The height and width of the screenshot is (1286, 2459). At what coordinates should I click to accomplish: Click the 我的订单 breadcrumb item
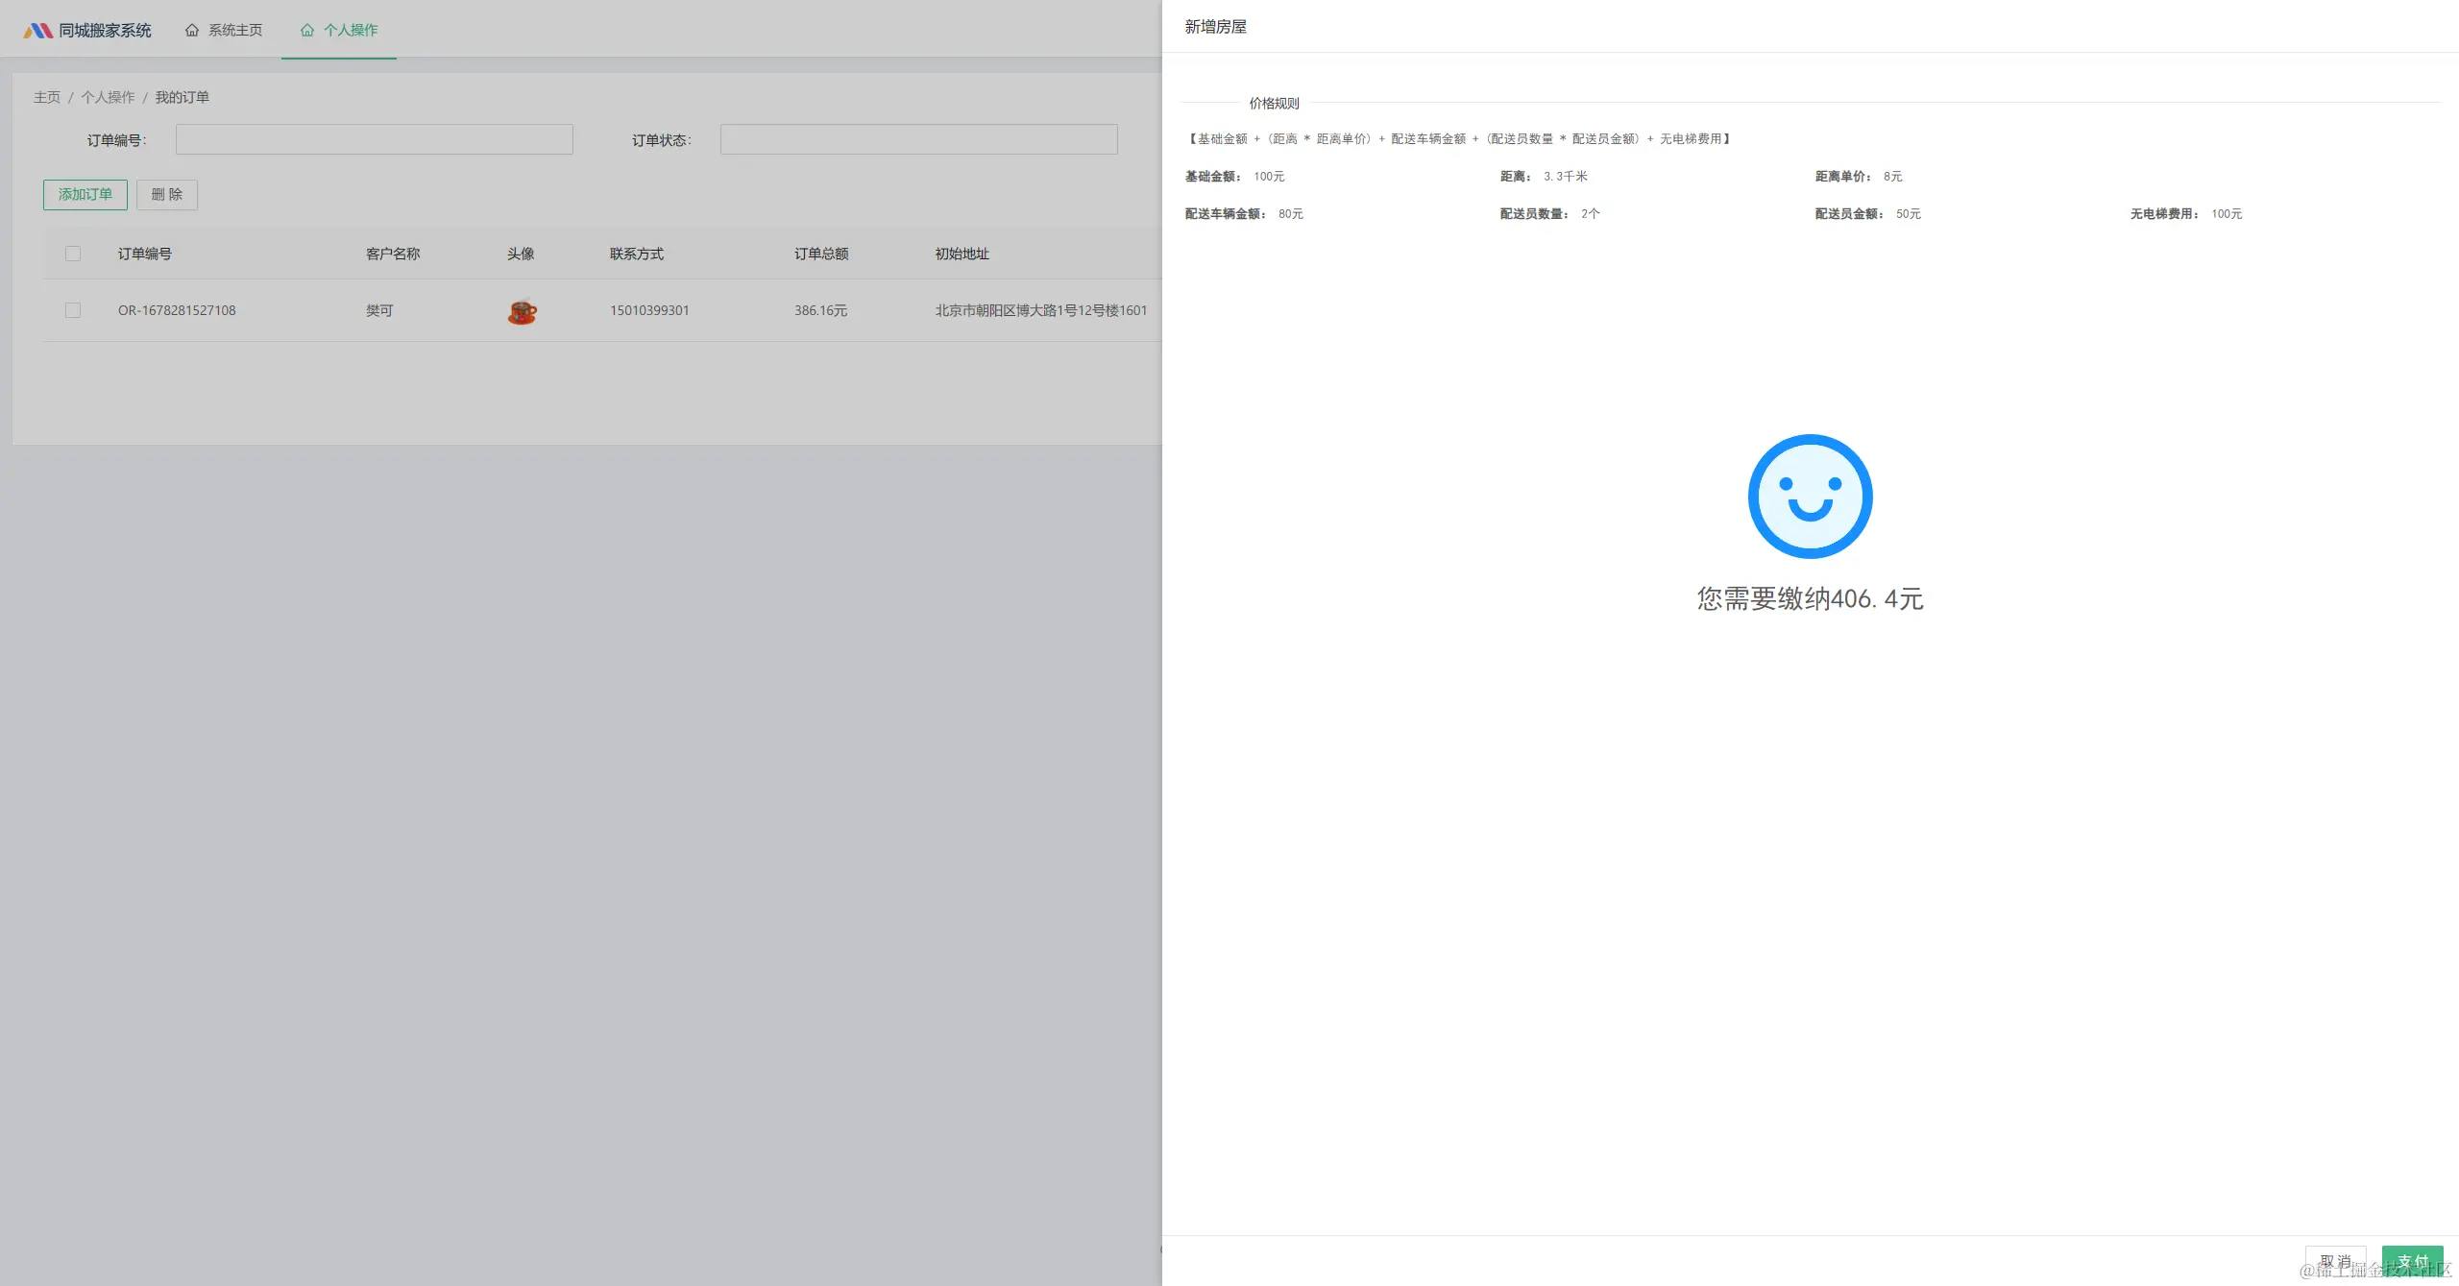point(183,97)
